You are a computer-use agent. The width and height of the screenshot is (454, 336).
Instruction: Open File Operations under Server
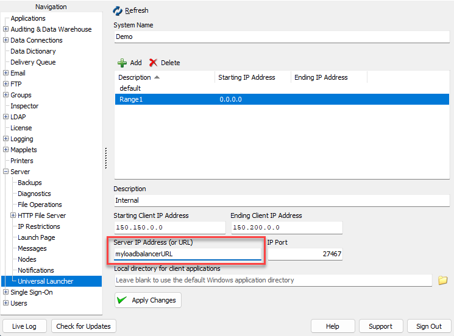coord(40,205)
